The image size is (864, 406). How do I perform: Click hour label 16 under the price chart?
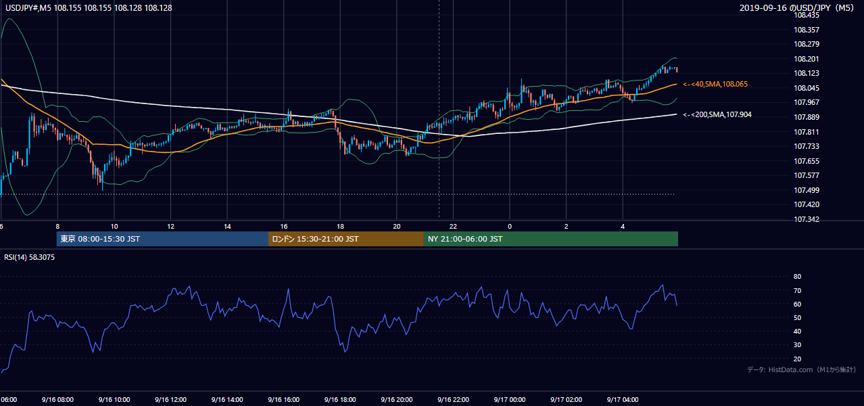point(284,226)
